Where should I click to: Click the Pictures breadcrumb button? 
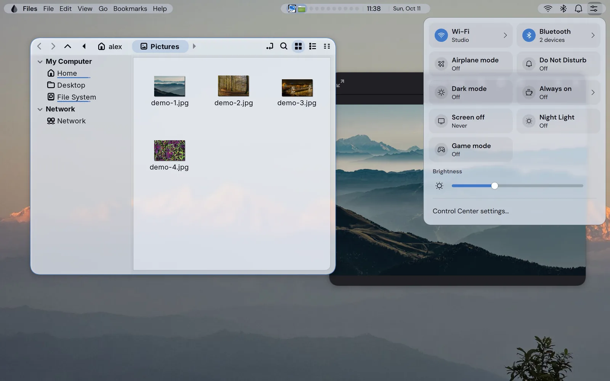[160, 46]
